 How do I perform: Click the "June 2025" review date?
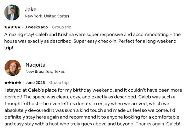(35, 83)
